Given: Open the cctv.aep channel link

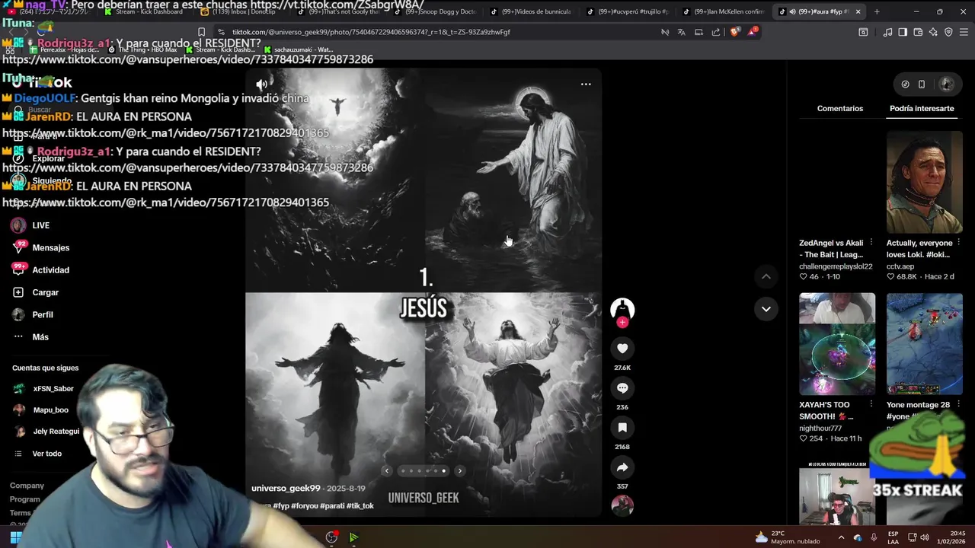Looking at the screenshot, I should coord(900,266).
